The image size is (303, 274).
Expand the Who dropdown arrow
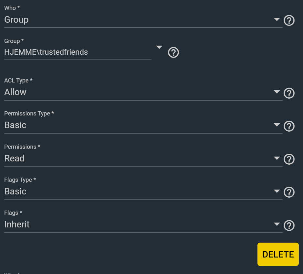click(x=277, y=19)
